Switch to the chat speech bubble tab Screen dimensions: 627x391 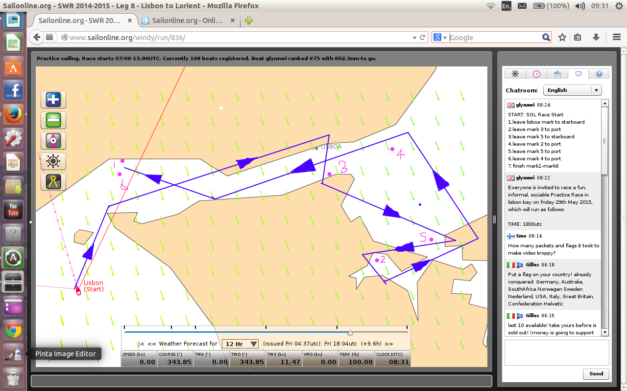coord(578,74)
